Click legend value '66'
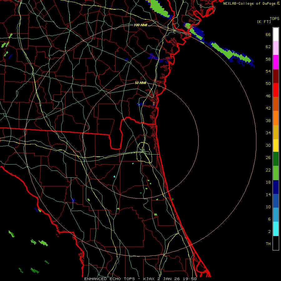The width and height of the screenshot is (281, 281). 268,34
